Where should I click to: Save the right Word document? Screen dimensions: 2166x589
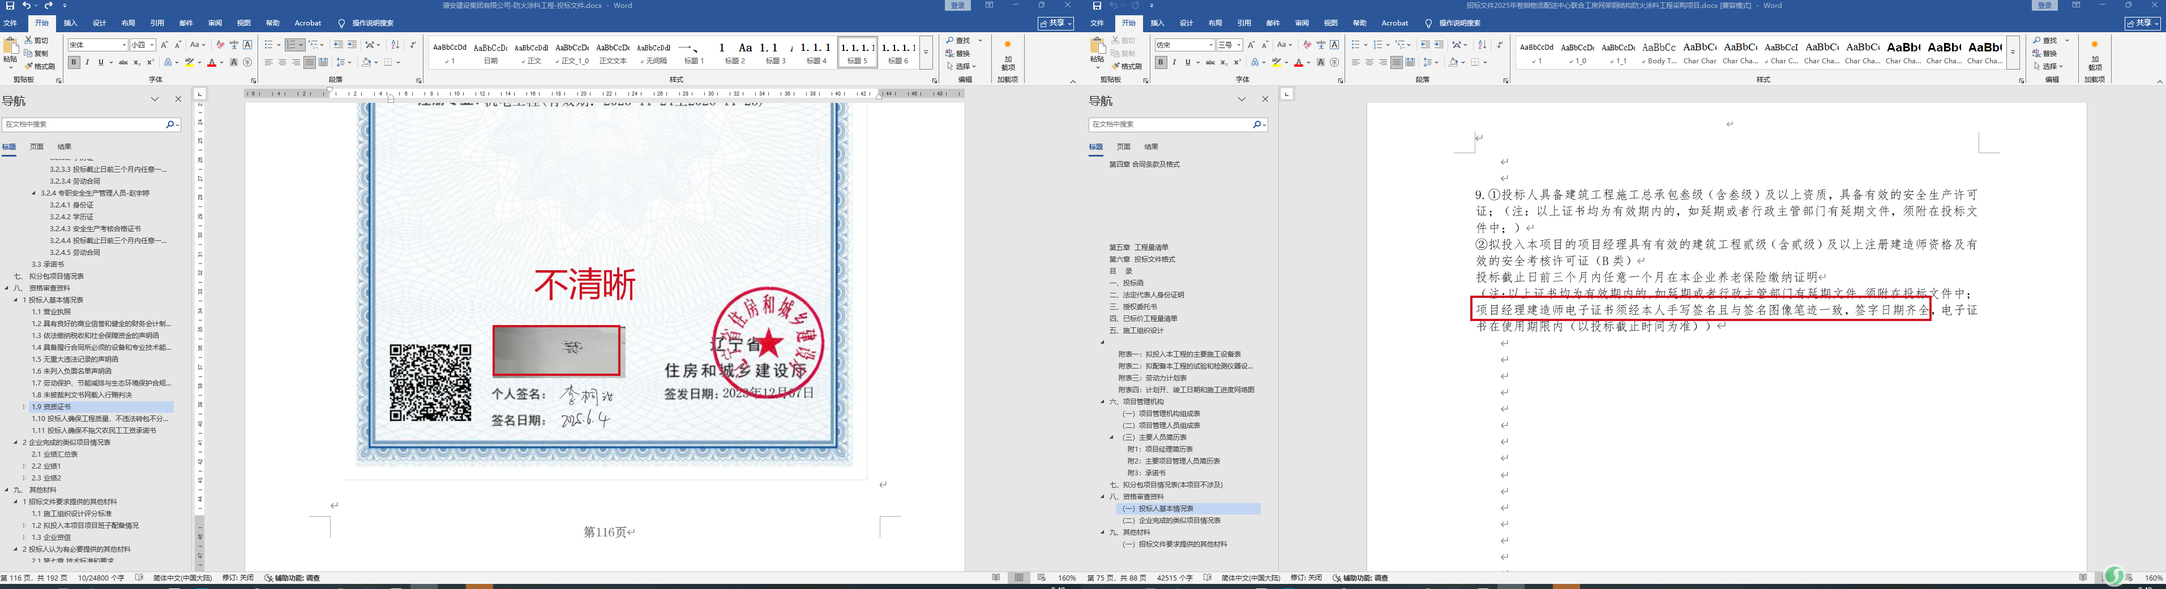click(1097, 6)
